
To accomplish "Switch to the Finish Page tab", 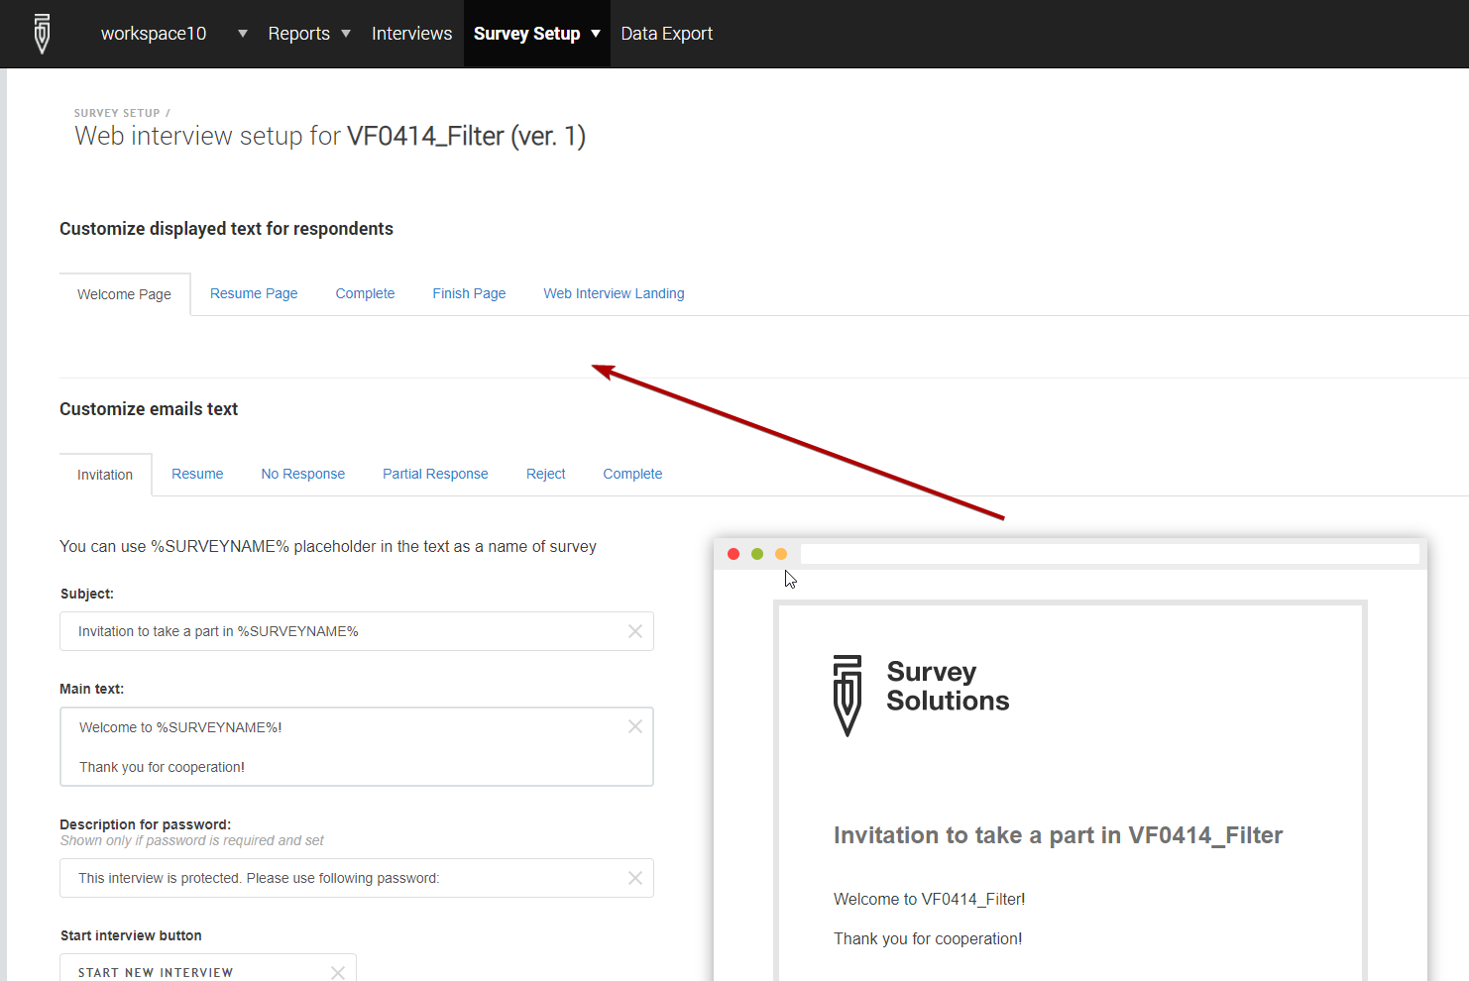I will [x=469, y=293].
